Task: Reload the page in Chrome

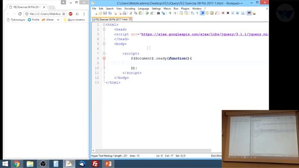Action: (x=20, y=14)
